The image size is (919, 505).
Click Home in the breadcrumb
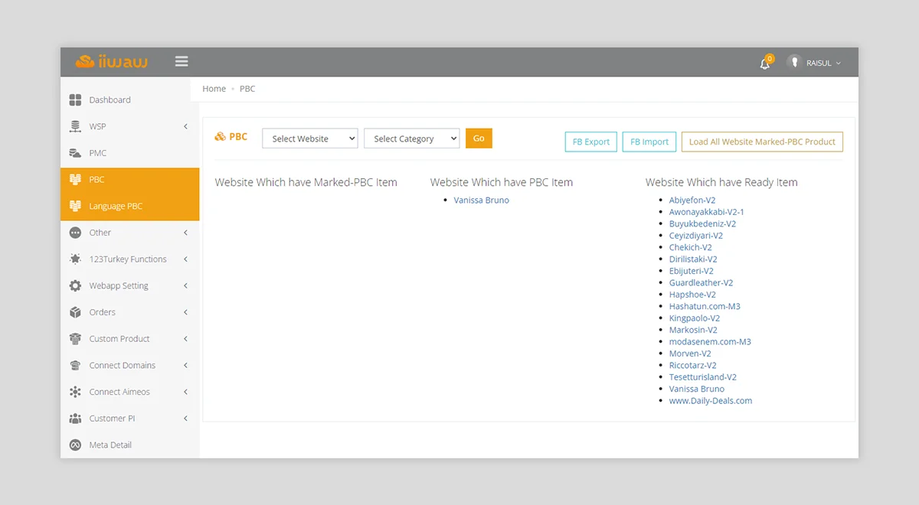[x=214, y=89]
